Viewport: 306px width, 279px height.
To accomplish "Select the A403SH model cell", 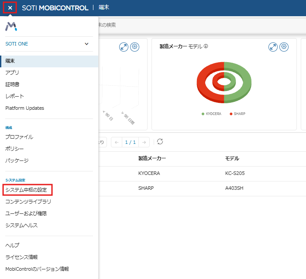I will coord(234,188).
